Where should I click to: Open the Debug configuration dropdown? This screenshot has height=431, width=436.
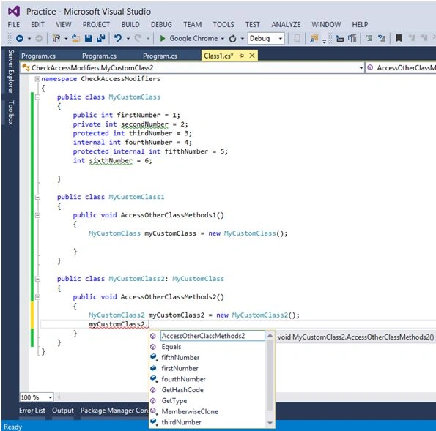click(x=281, y=39)
